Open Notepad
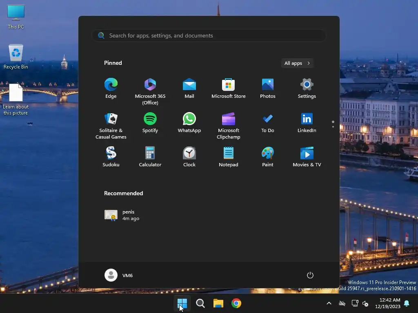The image size is (418, 313). pos(229,157)
